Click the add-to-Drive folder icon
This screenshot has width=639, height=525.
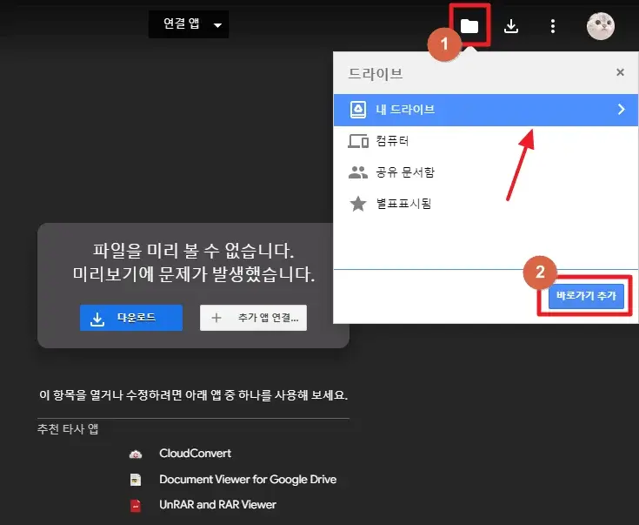pyautogui.click(x=469, y=26)
